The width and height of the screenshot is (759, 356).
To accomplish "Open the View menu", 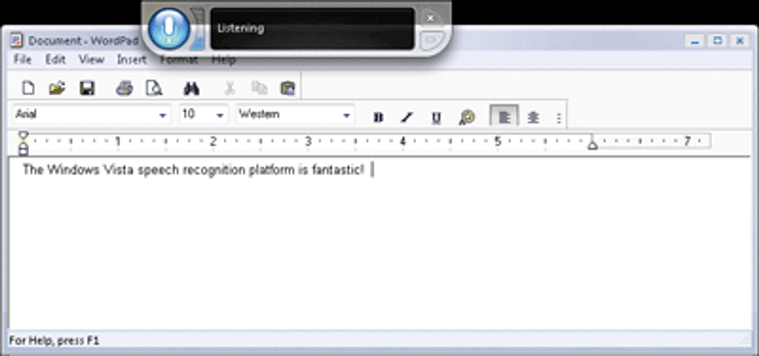I will click(x=91, y=59).
